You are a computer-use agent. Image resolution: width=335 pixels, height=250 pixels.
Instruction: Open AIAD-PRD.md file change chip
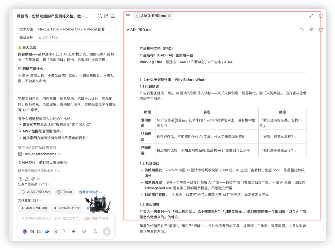pos(34,208)
